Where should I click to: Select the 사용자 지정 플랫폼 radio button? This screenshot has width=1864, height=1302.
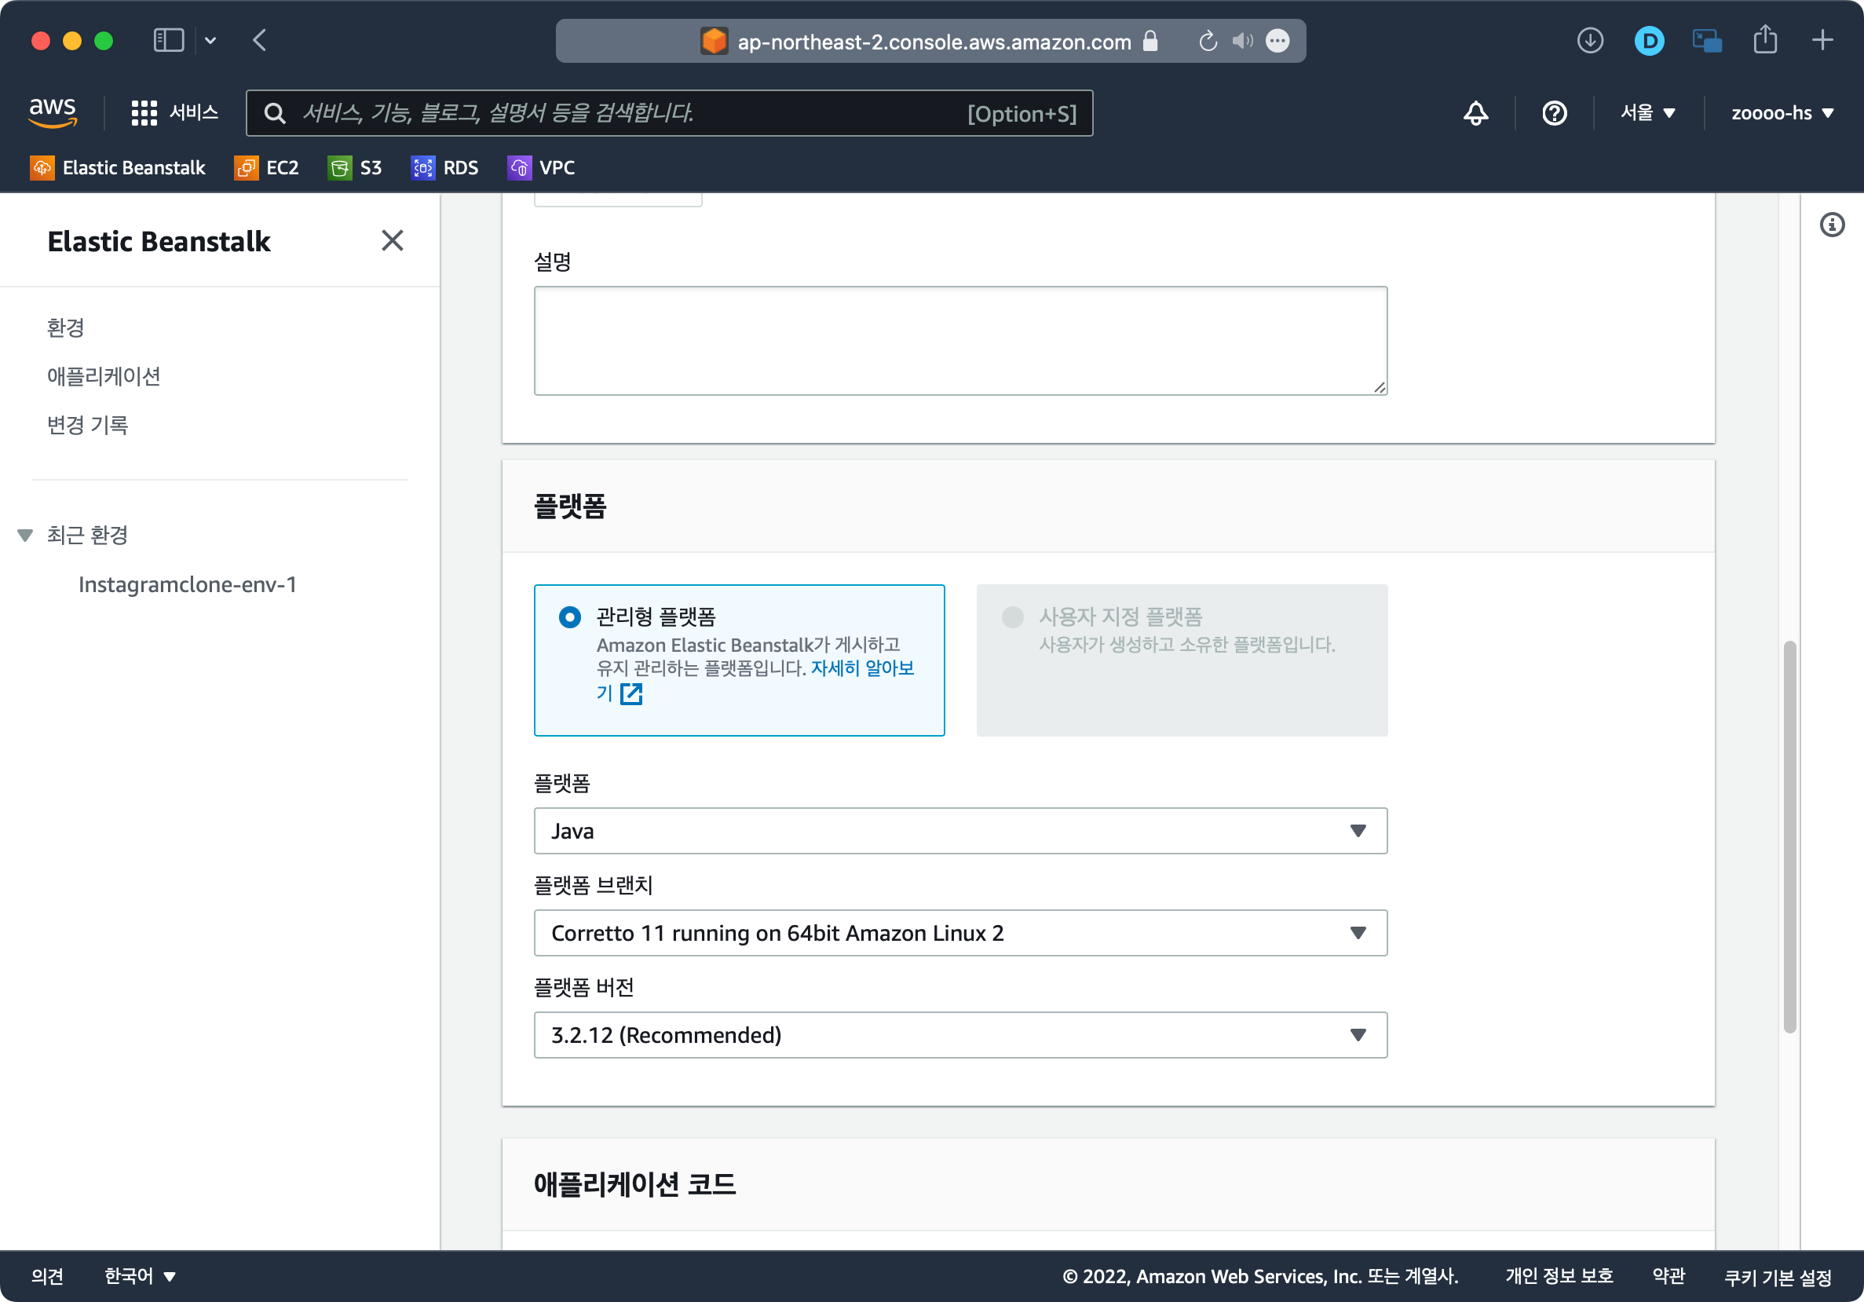[1012, 617]
